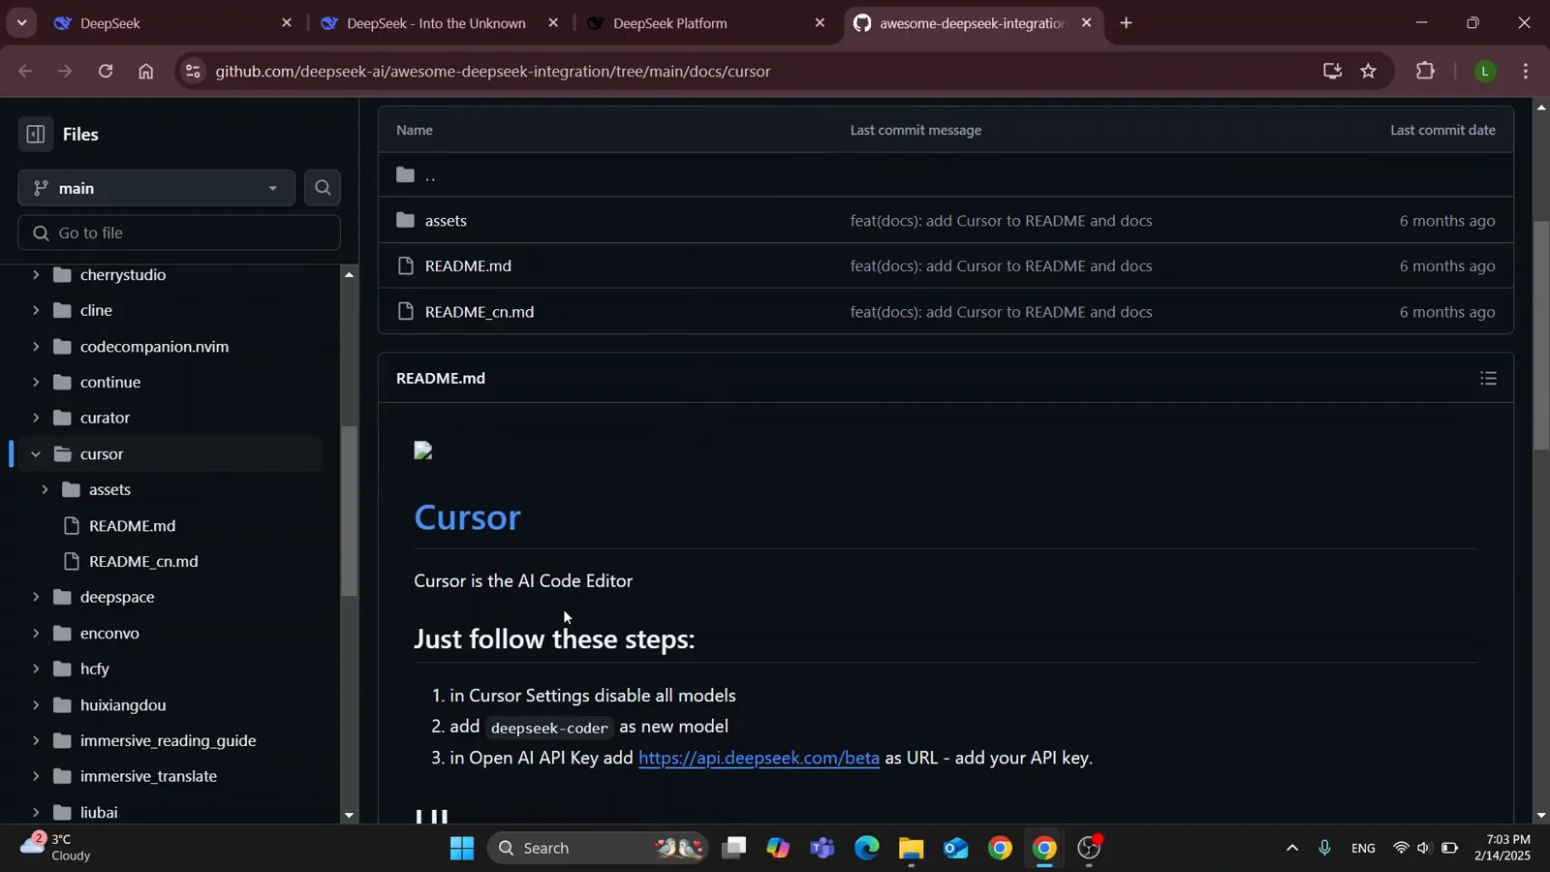Open the main branch dropdown

[x=156, y=188]
